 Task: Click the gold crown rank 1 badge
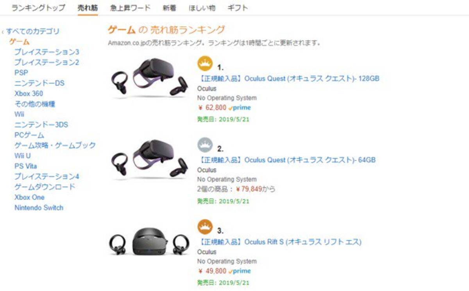click(205, 63)
